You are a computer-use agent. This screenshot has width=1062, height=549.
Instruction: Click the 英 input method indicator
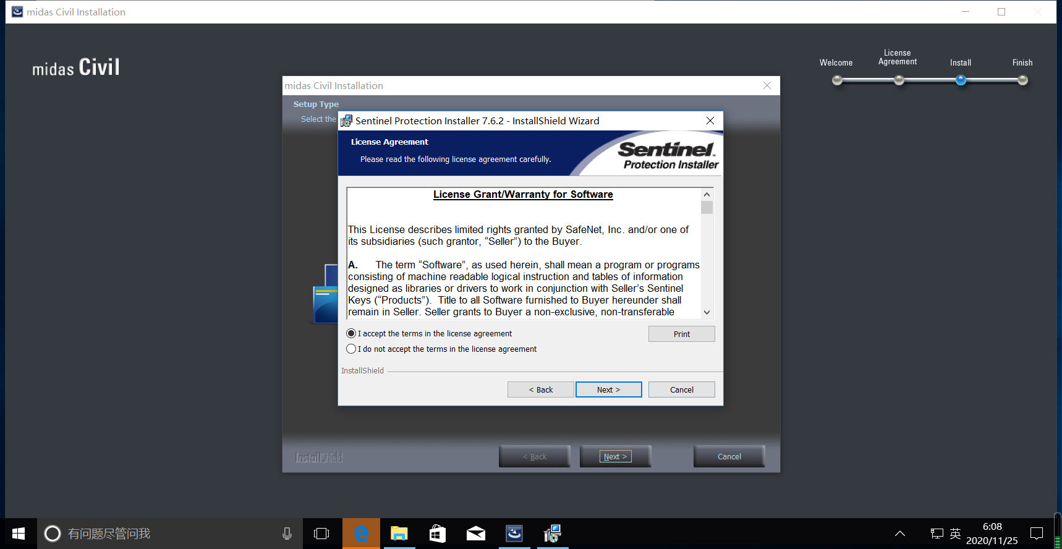pos(955,534)
